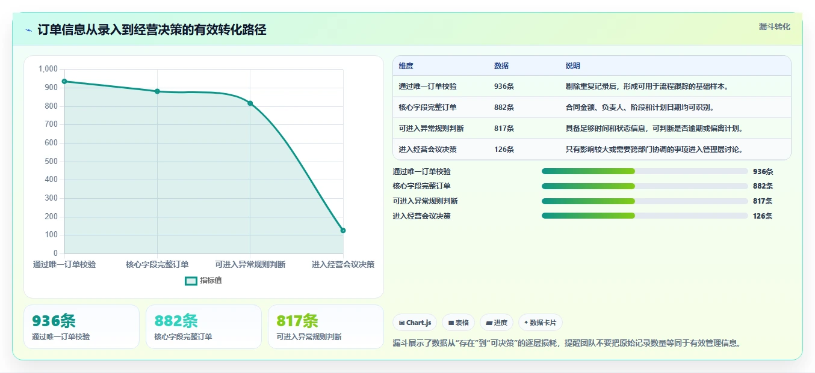Click the x-axis label 核心字段完整订单
The image size is (815, 373).
[x=157, y=264]
